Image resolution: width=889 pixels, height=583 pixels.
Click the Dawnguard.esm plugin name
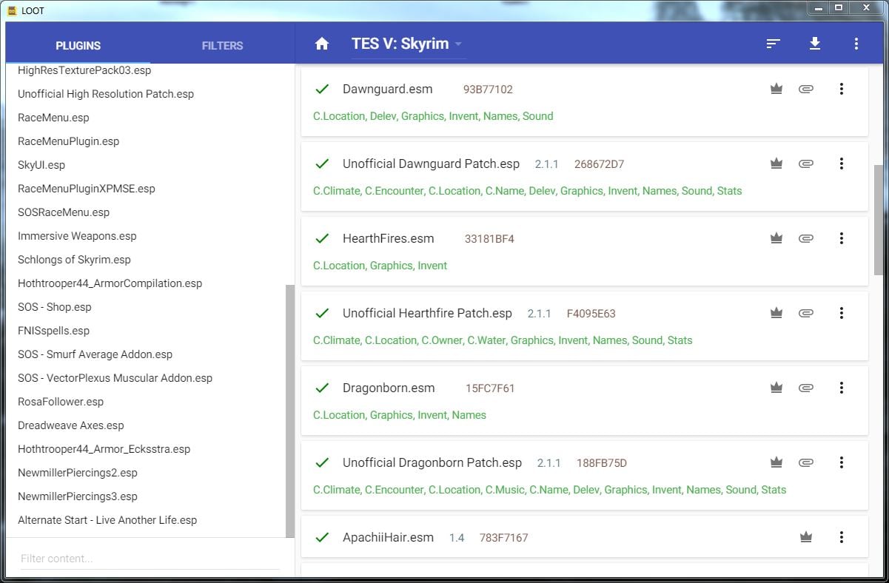388,89
